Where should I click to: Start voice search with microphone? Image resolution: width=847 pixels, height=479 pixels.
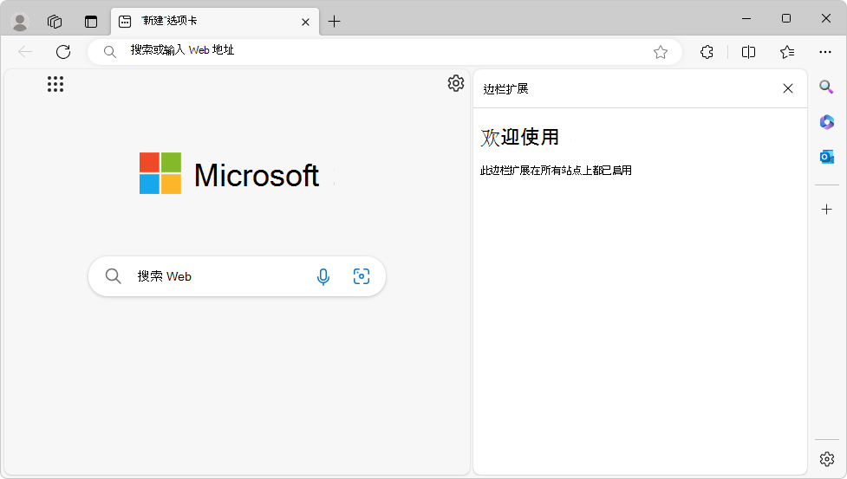pos(323,276)
